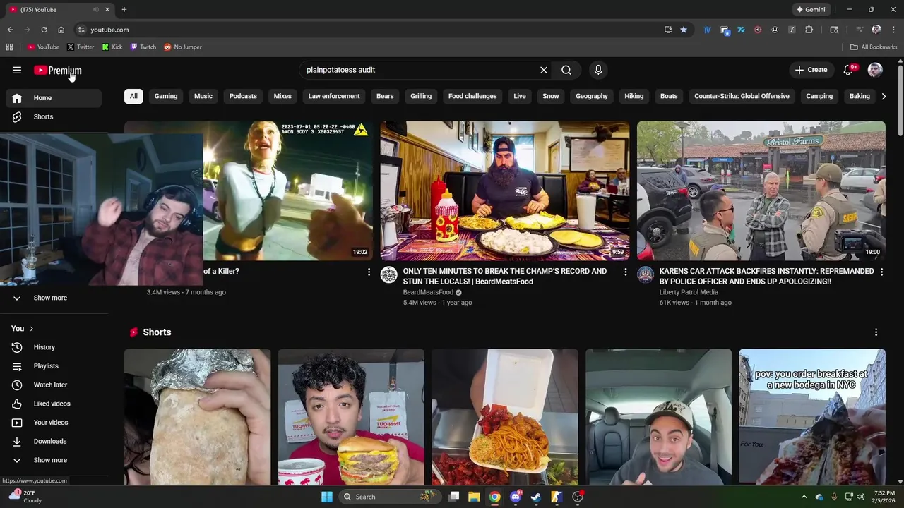
Task: Select the Gaming filter chip
Action: tap(166, 96)
